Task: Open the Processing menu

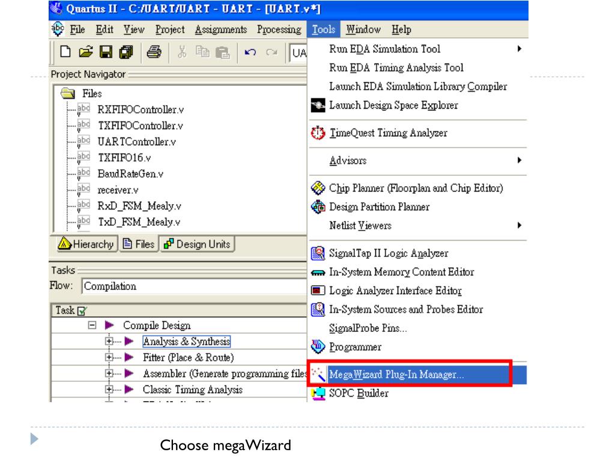Action: pyautogui.click(x=279, y=29)
